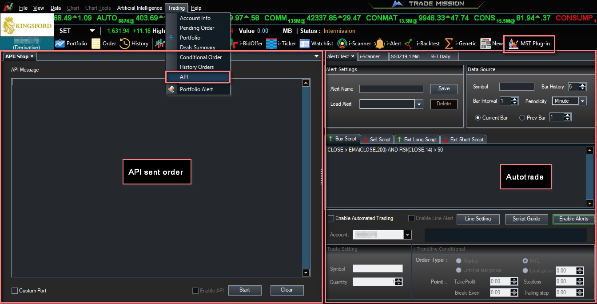Save the alert settings
The width and height of the screenshot is (597, 304).
point(444,89)
